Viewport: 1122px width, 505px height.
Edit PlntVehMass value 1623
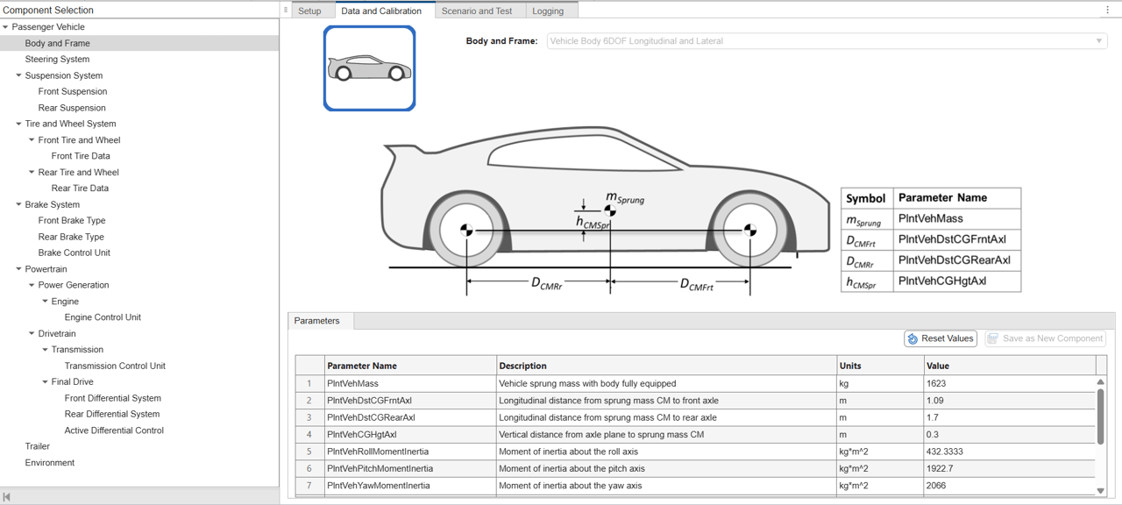[x=1010, y=383]
